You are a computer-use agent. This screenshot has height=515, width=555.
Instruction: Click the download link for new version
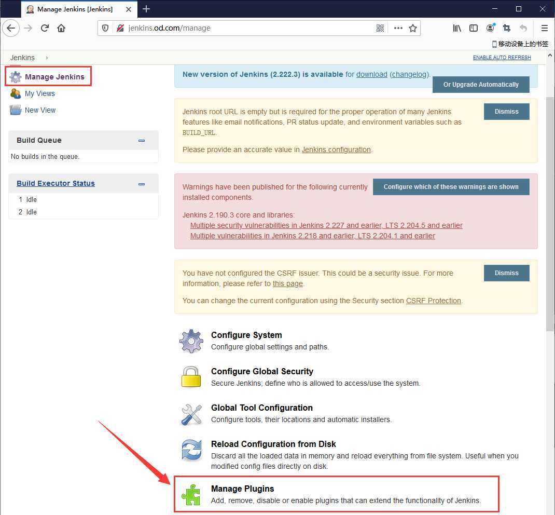point(372,74)
